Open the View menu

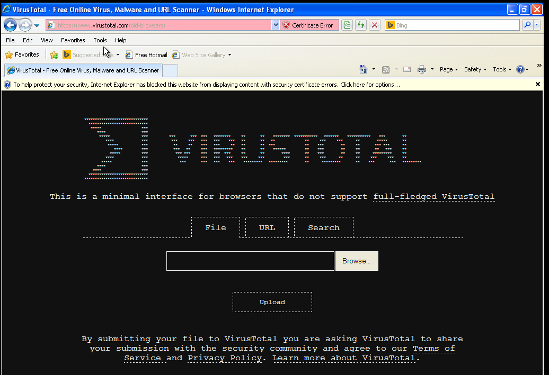click(47, 40)
